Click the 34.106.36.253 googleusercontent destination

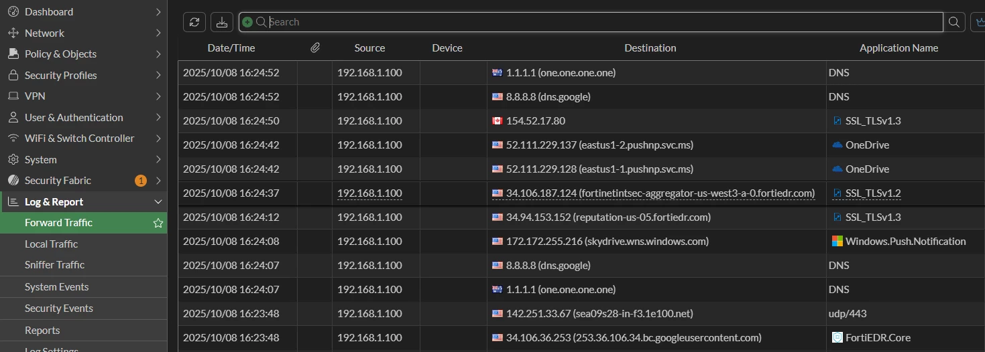click(x=634, y=338)
